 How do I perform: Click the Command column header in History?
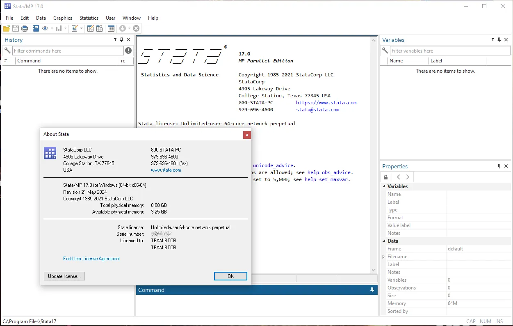66,61
